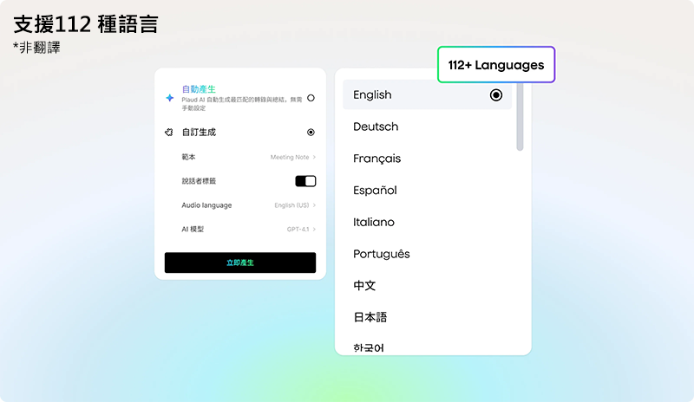Pick 日本語 in the language list
Screen dimensions: 694x402
(x=370, y=317)
